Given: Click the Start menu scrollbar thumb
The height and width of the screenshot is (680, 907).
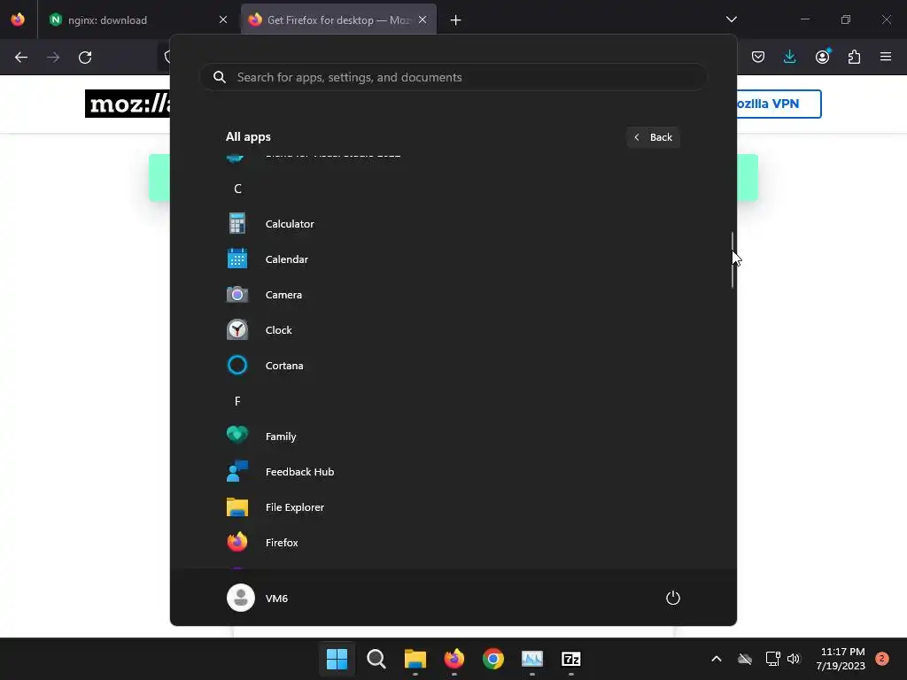Looking at the screenshot, I should click(x=733, y=259).
